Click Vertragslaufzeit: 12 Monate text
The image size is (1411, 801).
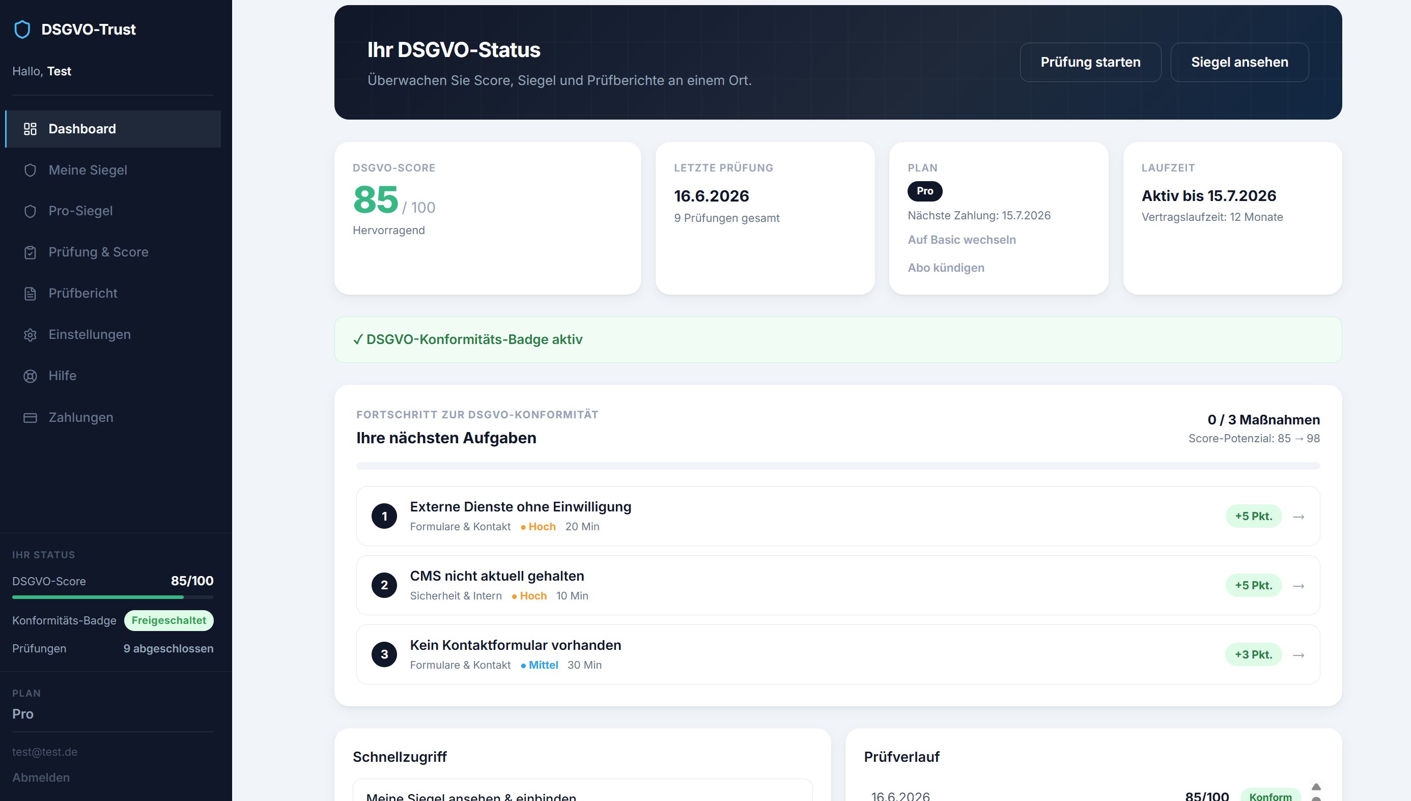1212,217
